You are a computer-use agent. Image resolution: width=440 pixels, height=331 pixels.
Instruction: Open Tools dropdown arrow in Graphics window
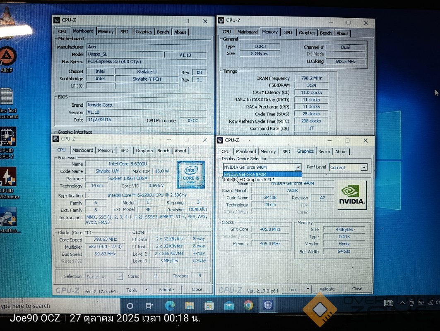[308, 289]
